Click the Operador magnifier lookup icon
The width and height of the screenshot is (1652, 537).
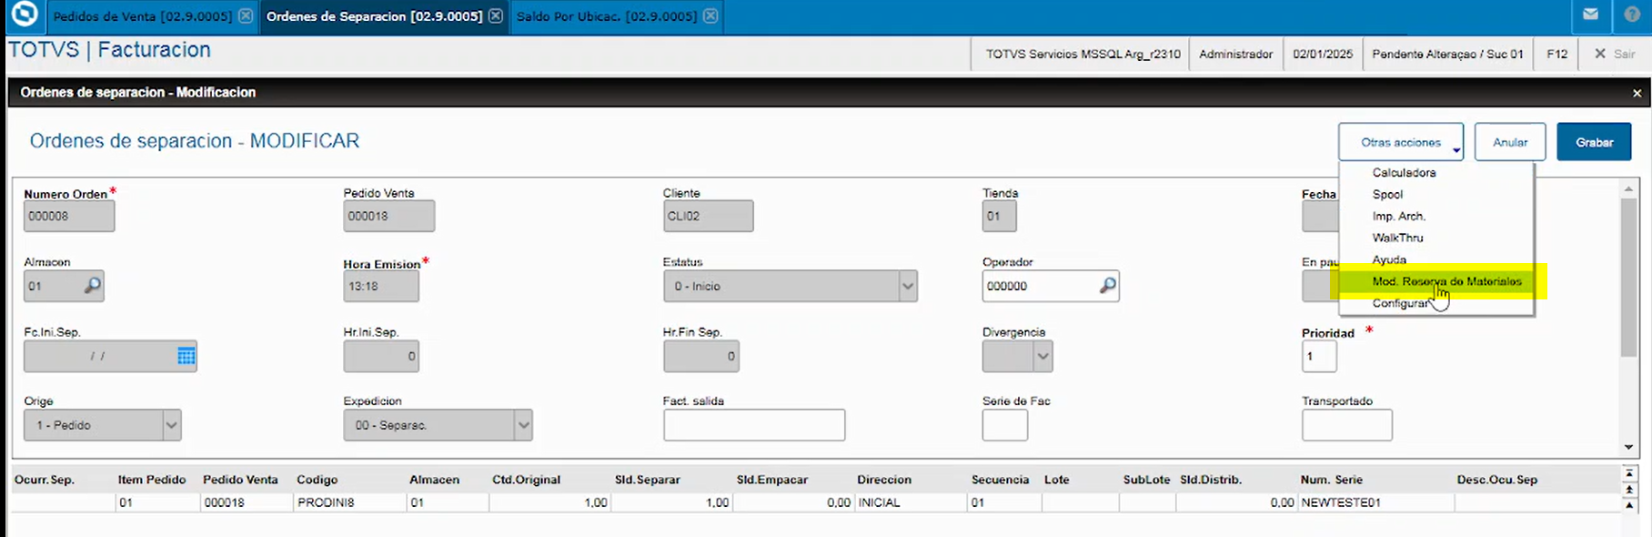(x=1107, y=285)
